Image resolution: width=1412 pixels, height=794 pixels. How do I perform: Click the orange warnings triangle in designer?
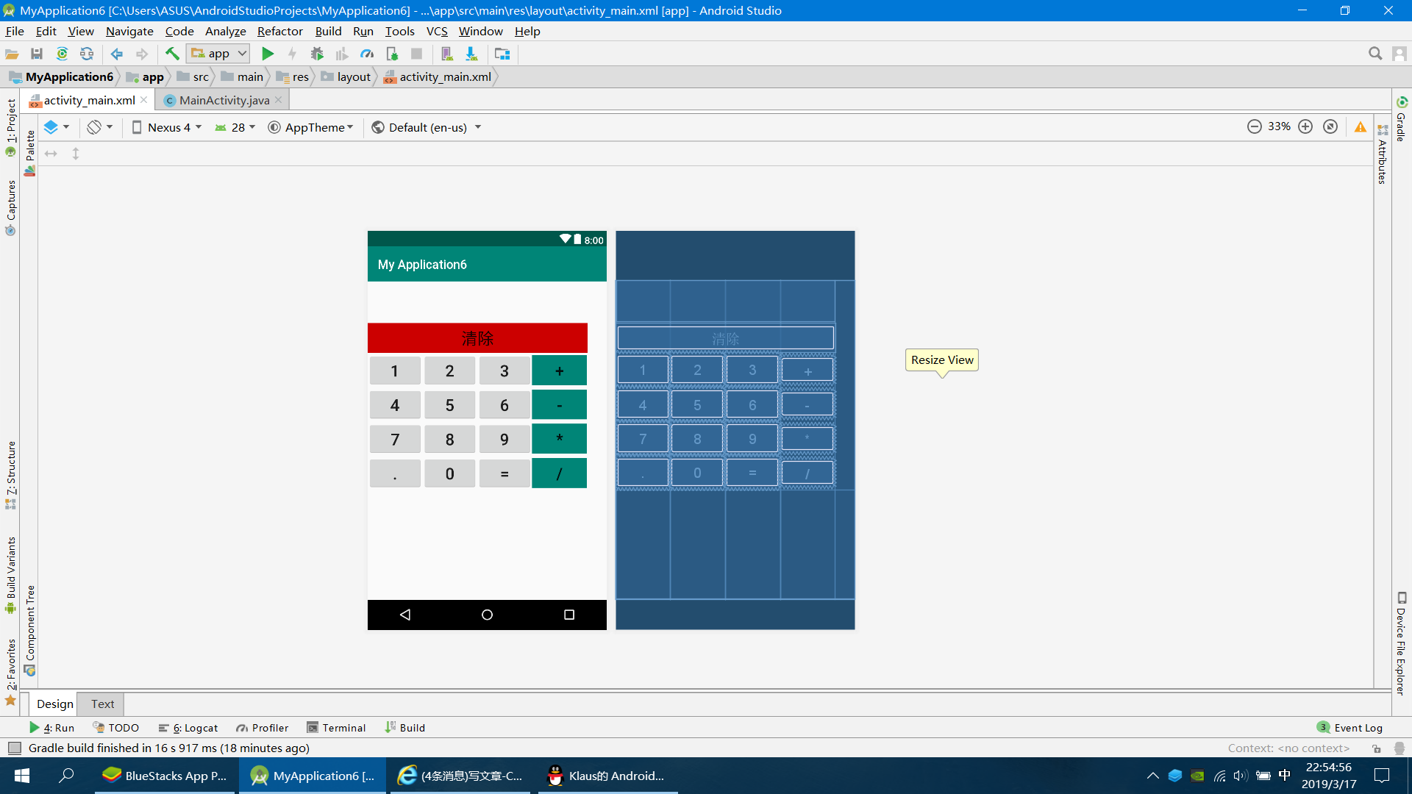coord(1360,126)
